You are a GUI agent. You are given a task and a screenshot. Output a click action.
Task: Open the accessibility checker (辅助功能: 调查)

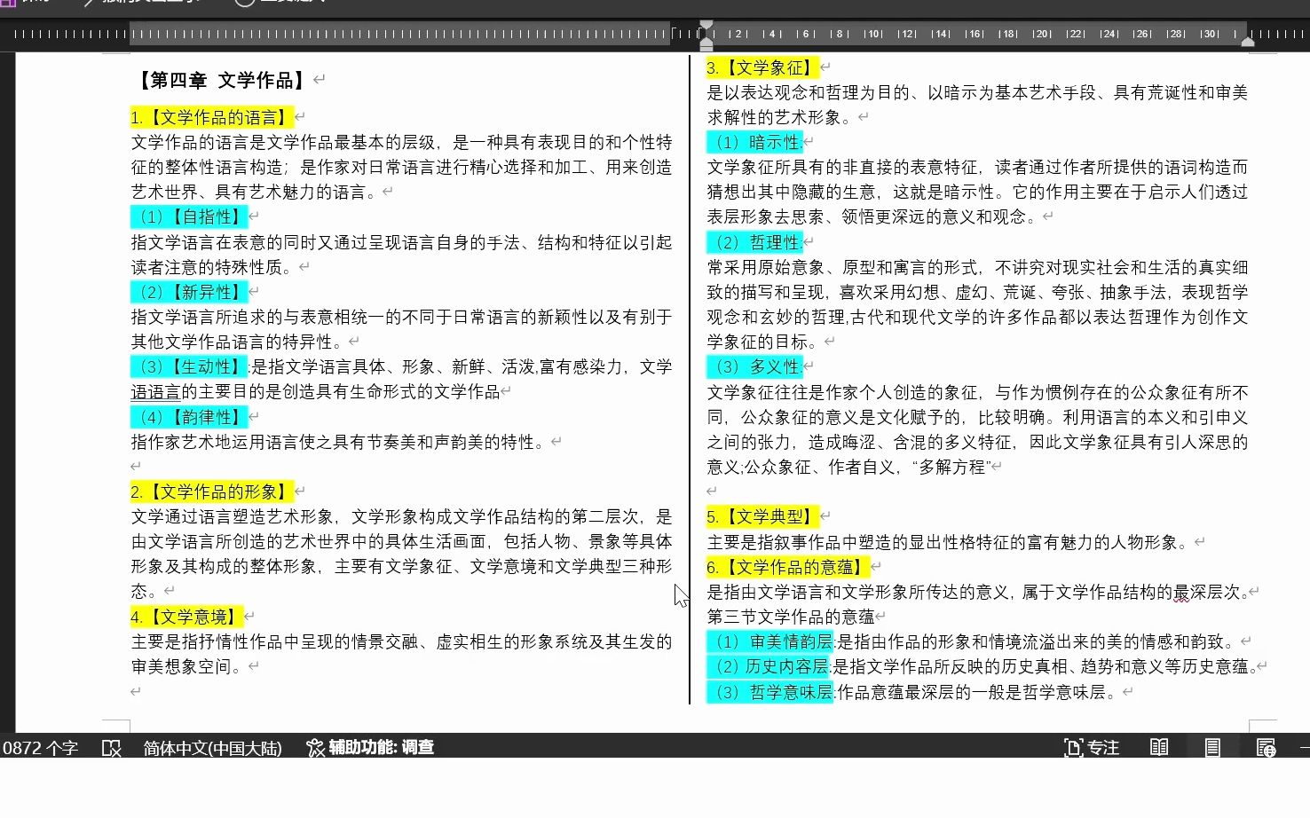click(x=370, y=748)
